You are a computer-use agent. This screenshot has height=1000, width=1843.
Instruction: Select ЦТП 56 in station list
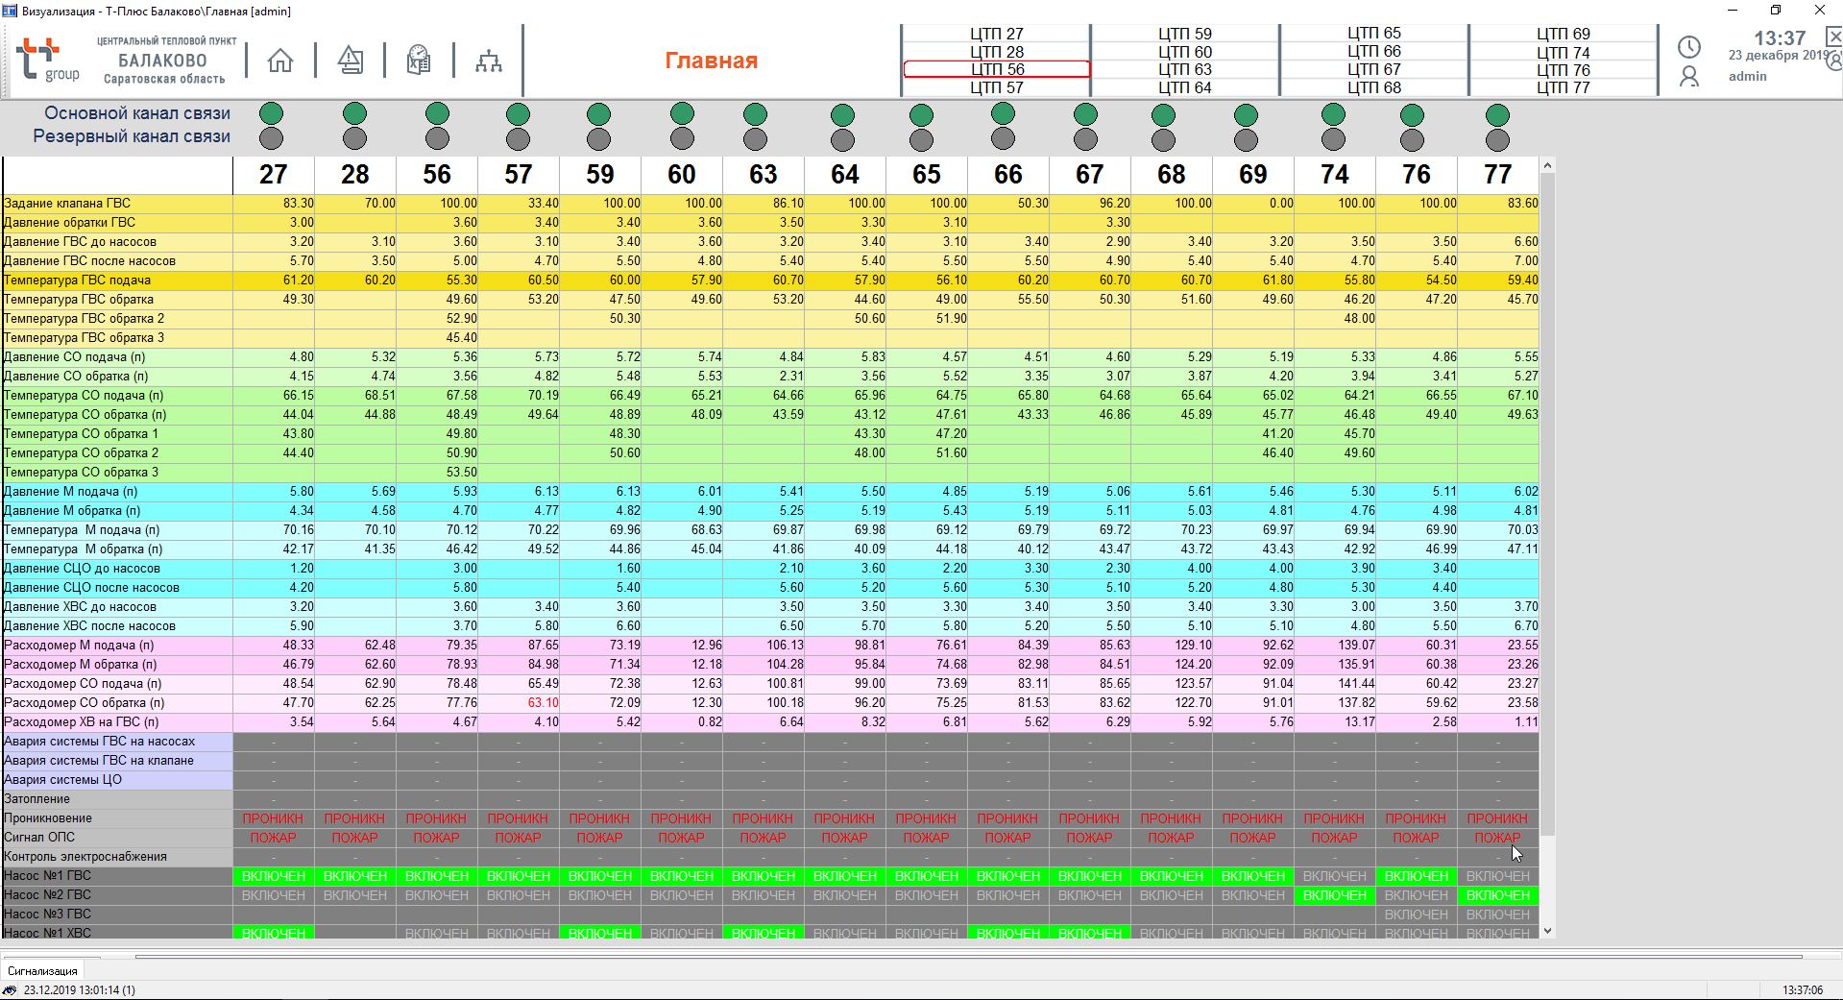click(997, 69)
